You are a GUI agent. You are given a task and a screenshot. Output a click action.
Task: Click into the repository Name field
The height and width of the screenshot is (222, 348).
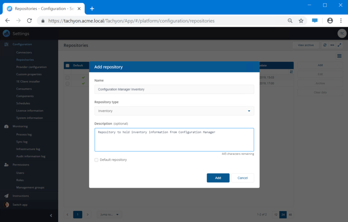click(x=174, y=89)
